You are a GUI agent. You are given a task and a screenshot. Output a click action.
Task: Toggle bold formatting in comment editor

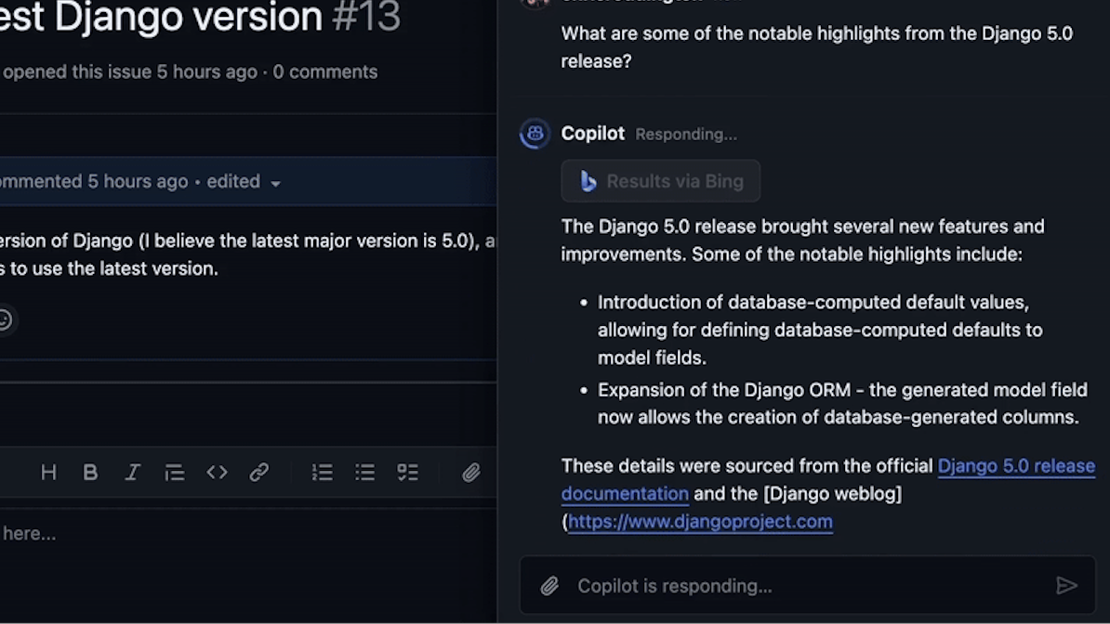coord(90,473)
